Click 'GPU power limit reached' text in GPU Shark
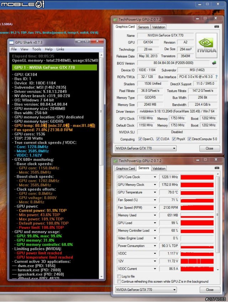The height and width of the screenshot is (302, 228). point(39,253)
